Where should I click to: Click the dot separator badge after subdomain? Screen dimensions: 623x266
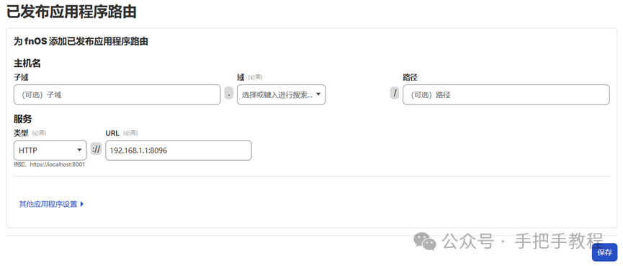(x=229, y=94)
